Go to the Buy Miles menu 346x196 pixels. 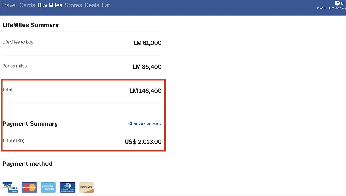[x=50, y=5]
